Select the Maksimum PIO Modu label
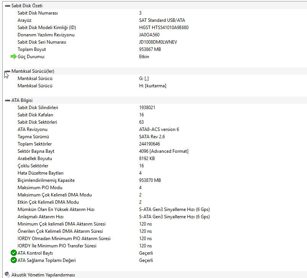 tap(40, 187)
